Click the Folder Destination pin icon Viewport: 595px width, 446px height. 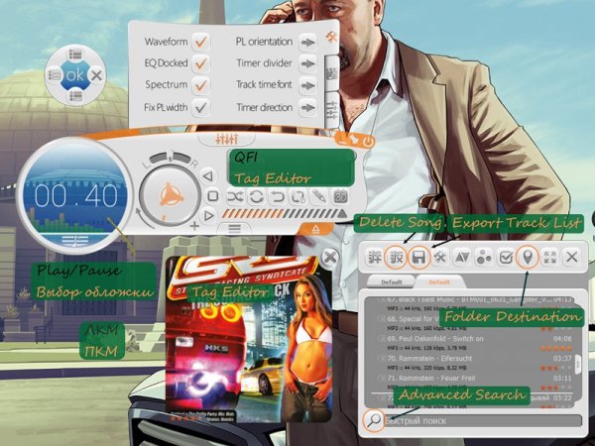[x=528, y=258]
